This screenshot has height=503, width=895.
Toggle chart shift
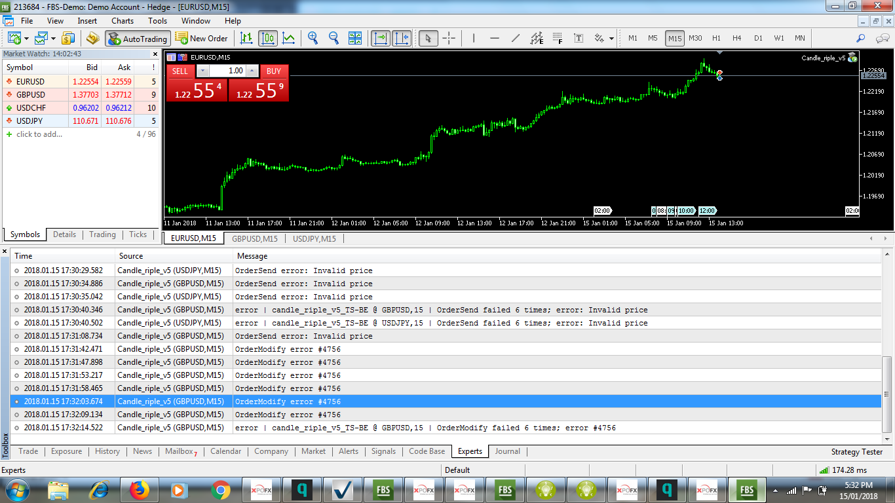tap(402, 38)
